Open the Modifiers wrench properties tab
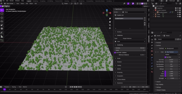Screen dimensions: 182x94 [152, 58]
